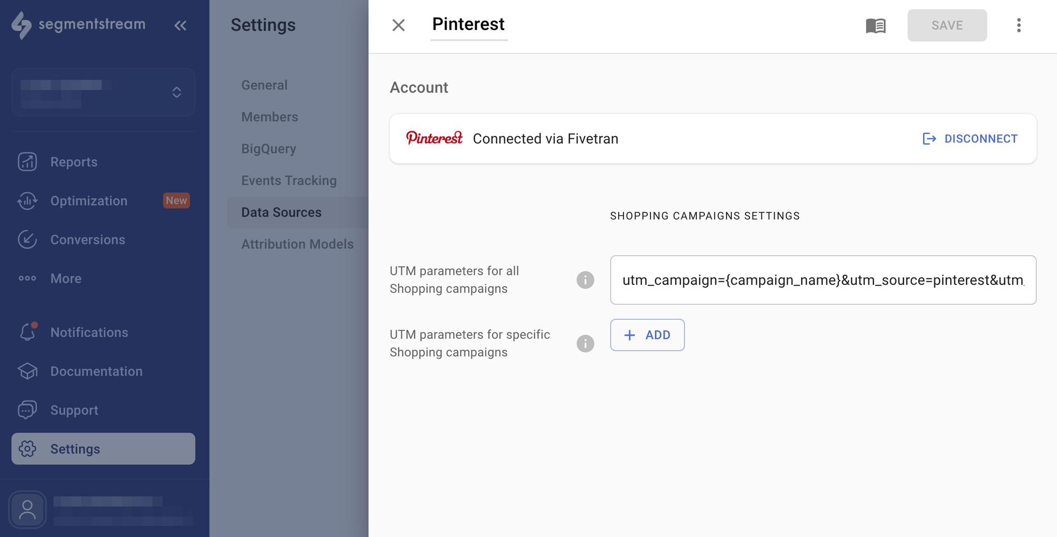Click the Conversions clock-arrow icon

pos(27,239)
